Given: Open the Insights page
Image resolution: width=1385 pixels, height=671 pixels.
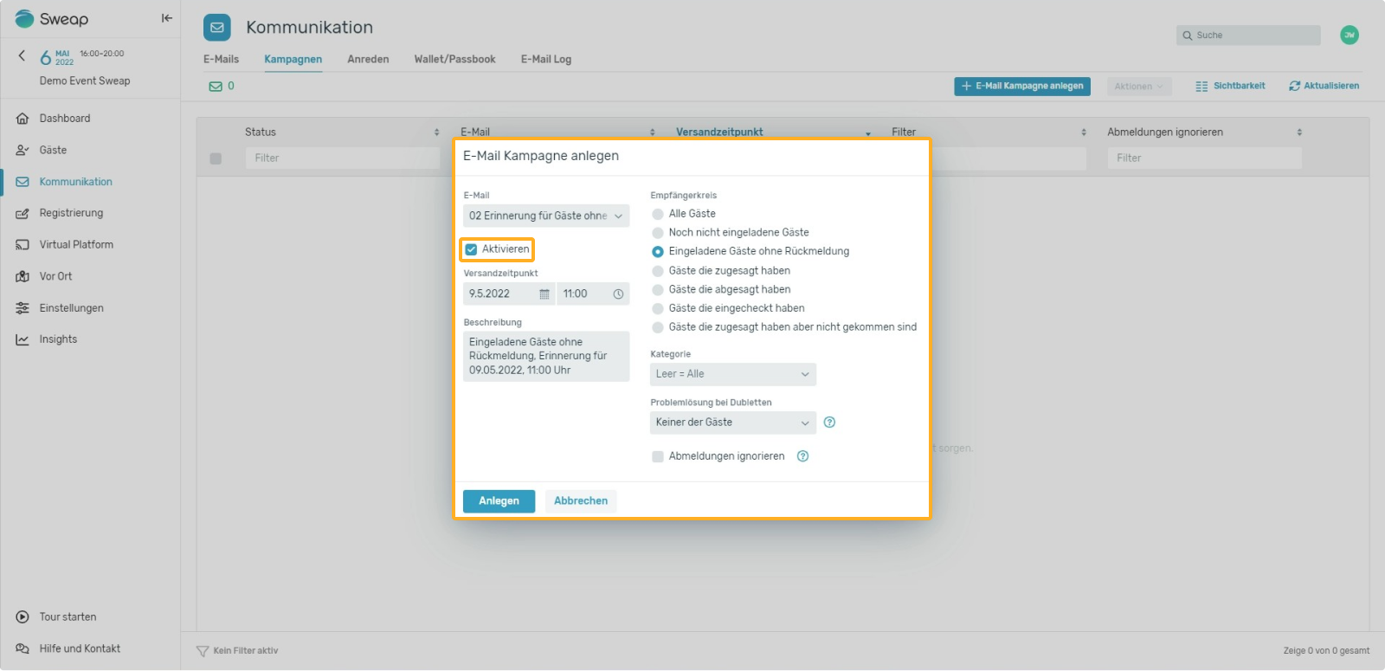Looking at the screenshot, I should (x=58, y=339).
